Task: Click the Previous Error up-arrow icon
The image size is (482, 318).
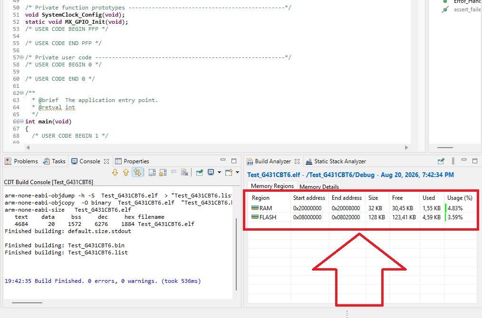Action: click(x=125, y=172)
